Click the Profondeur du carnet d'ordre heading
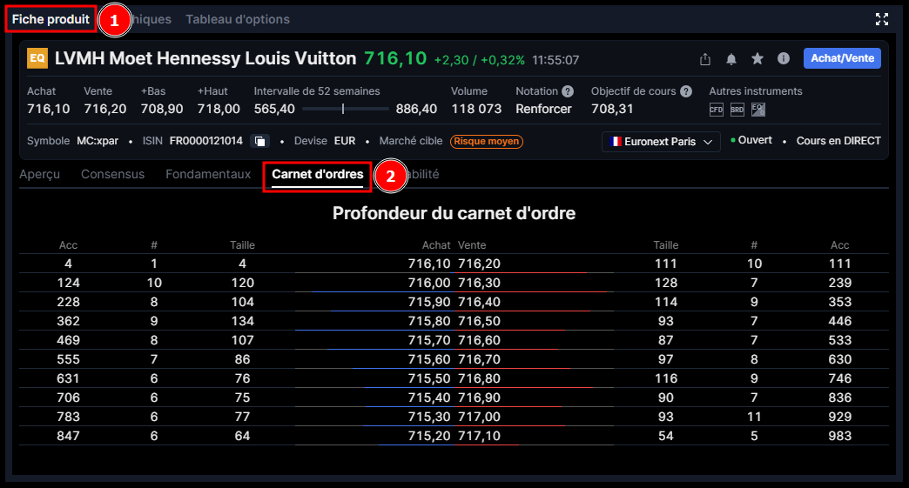Screen dimensions: 909x488 click(454, 213)
